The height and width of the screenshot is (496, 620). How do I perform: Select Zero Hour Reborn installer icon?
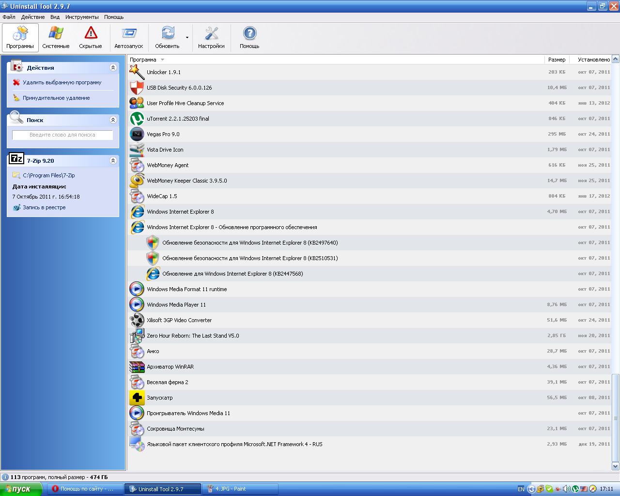coord(137,336)
